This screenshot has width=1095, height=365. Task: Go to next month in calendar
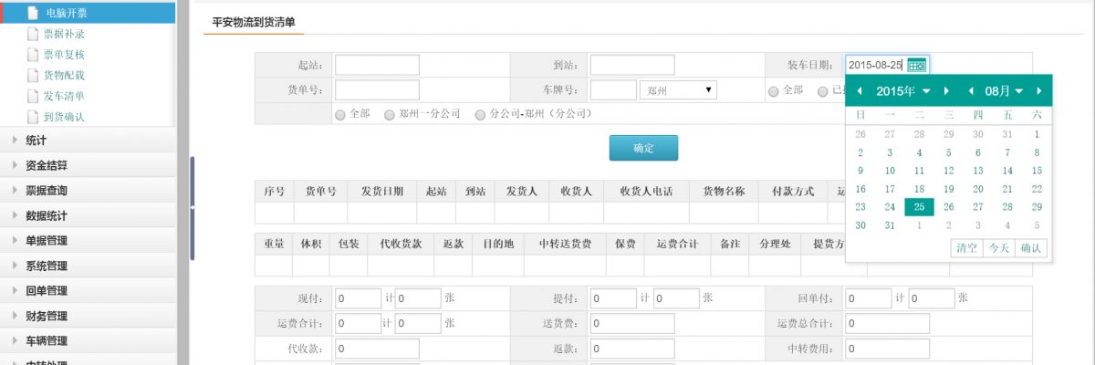pos(1040,91)
